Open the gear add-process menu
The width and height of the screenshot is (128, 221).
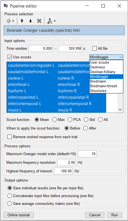10,21
